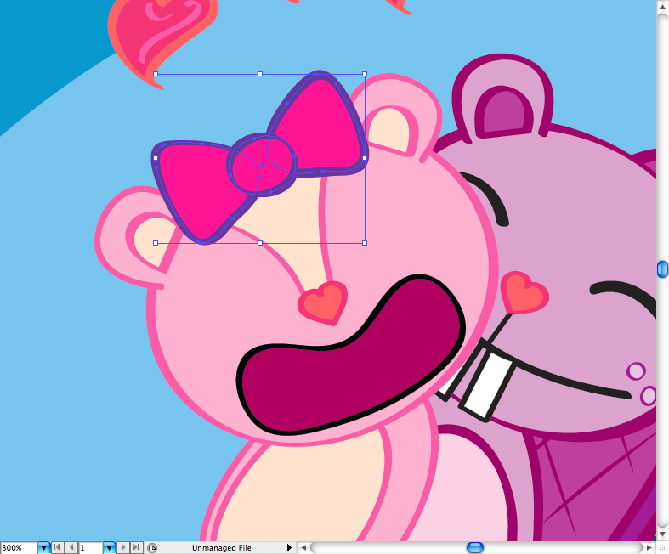
Task: Click the Unmanaged File status label
Action: [x=221, y=548]
